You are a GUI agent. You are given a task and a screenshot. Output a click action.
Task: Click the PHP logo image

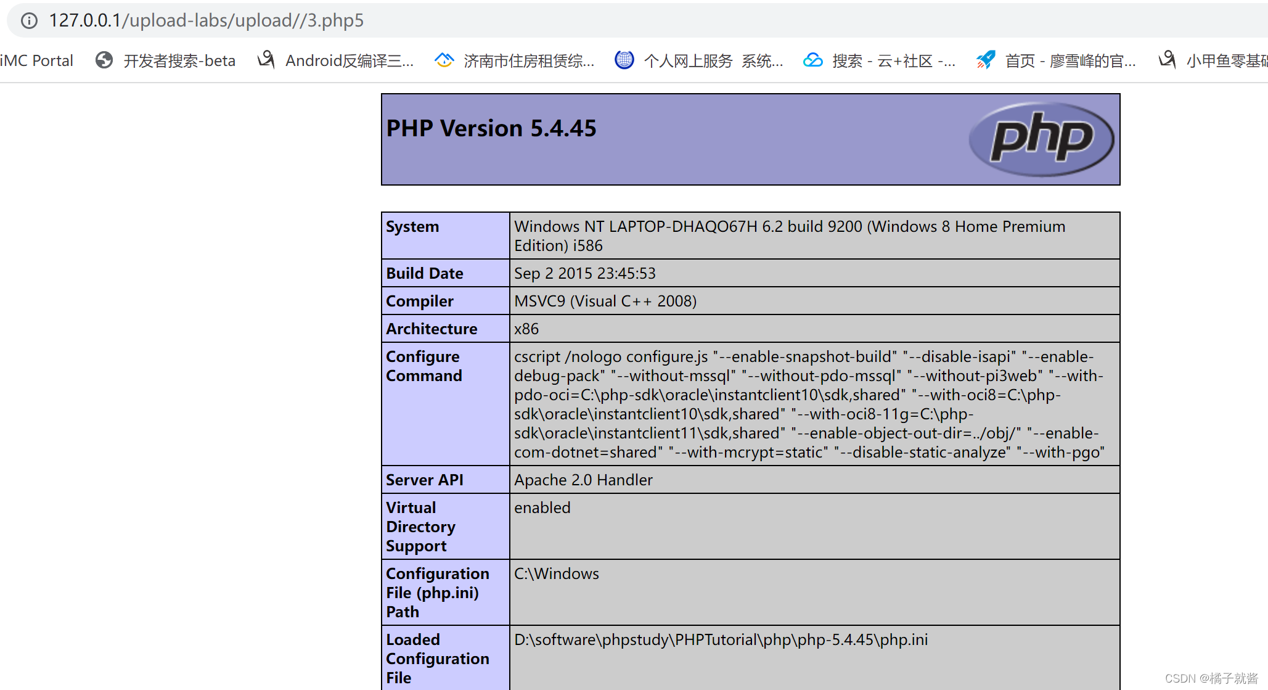[x=1041, y=139]
